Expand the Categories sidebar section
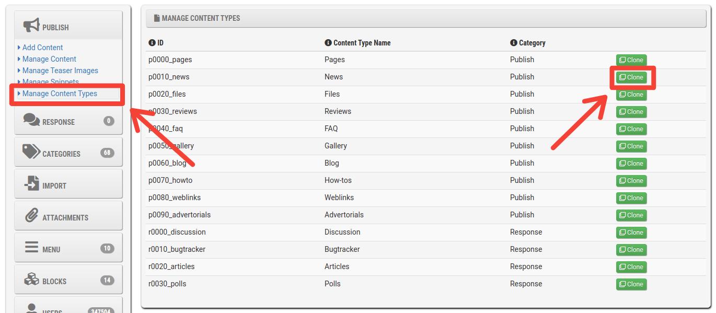This screenshot has height=313, width=716. click(x=68, y=152)
